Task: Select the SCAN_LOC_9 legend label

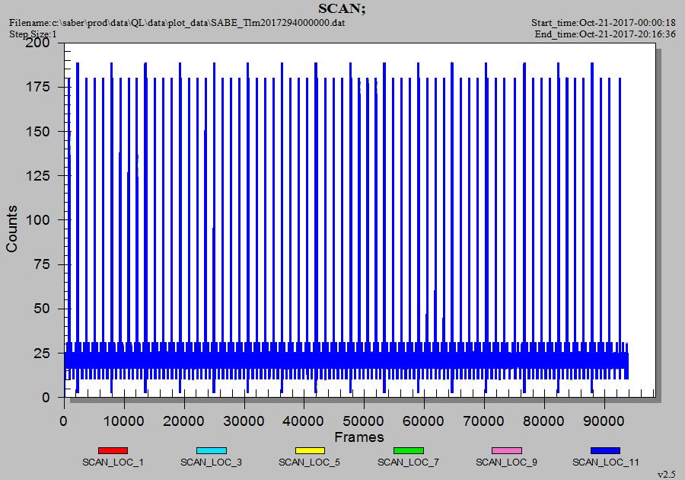Action: [x=506, y=462]
